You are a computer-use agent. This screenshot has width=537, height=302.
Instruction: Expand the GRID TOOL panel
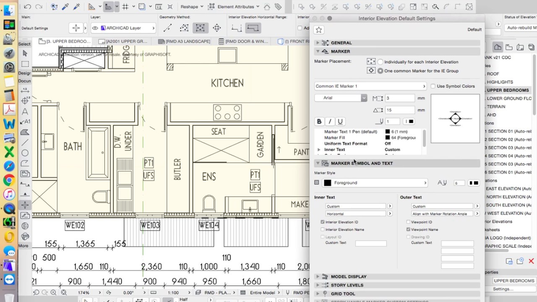(x=318, y=294)
